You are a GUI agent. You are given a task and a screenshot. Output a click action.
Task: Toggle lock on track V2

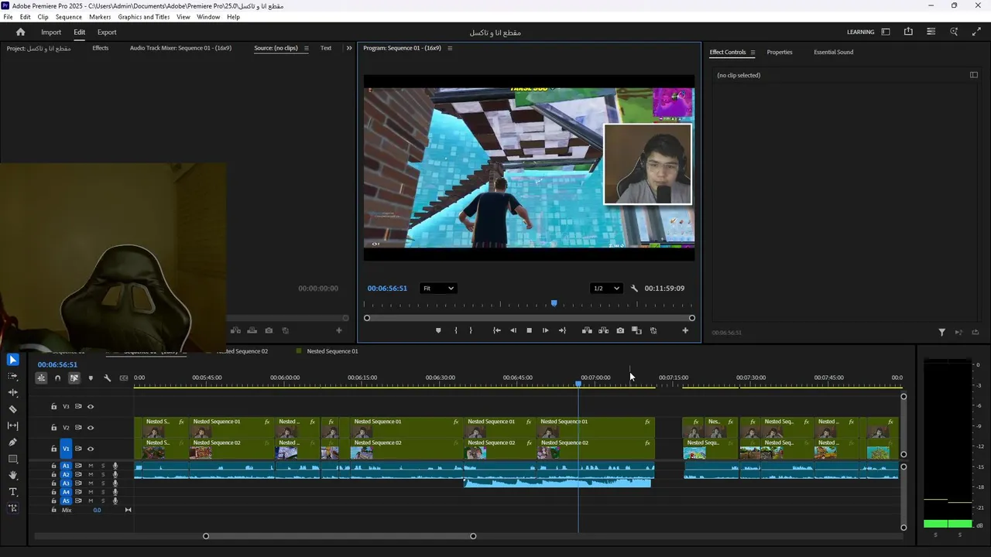pyautogui.click(x=53, y=428)
